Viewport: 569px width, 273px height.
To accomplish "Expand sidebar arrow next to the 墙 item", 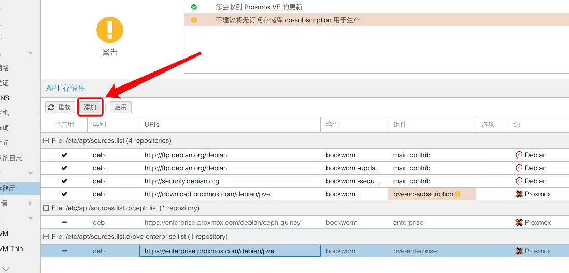I will [x=31, y=204].
